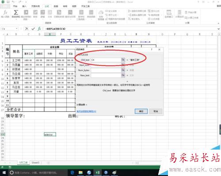Click the Old_text input field
The image size is (221, 176).
coord(106,60)
